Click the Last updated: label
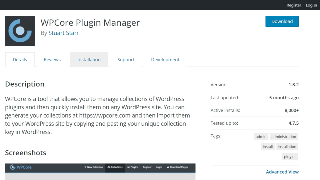This screenshot has width=320, height=180. tap(225, 97)
